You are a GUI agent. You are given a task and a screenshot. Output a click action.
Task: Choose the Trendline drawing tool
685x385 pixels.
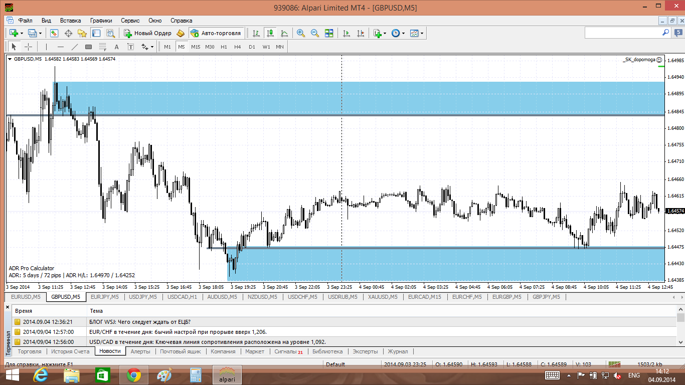74,47
